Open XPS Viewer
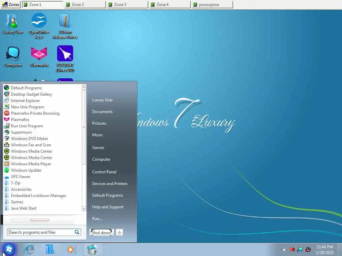Image resolution: width=342 pixels, height=256 pixels. coord(20,177)
